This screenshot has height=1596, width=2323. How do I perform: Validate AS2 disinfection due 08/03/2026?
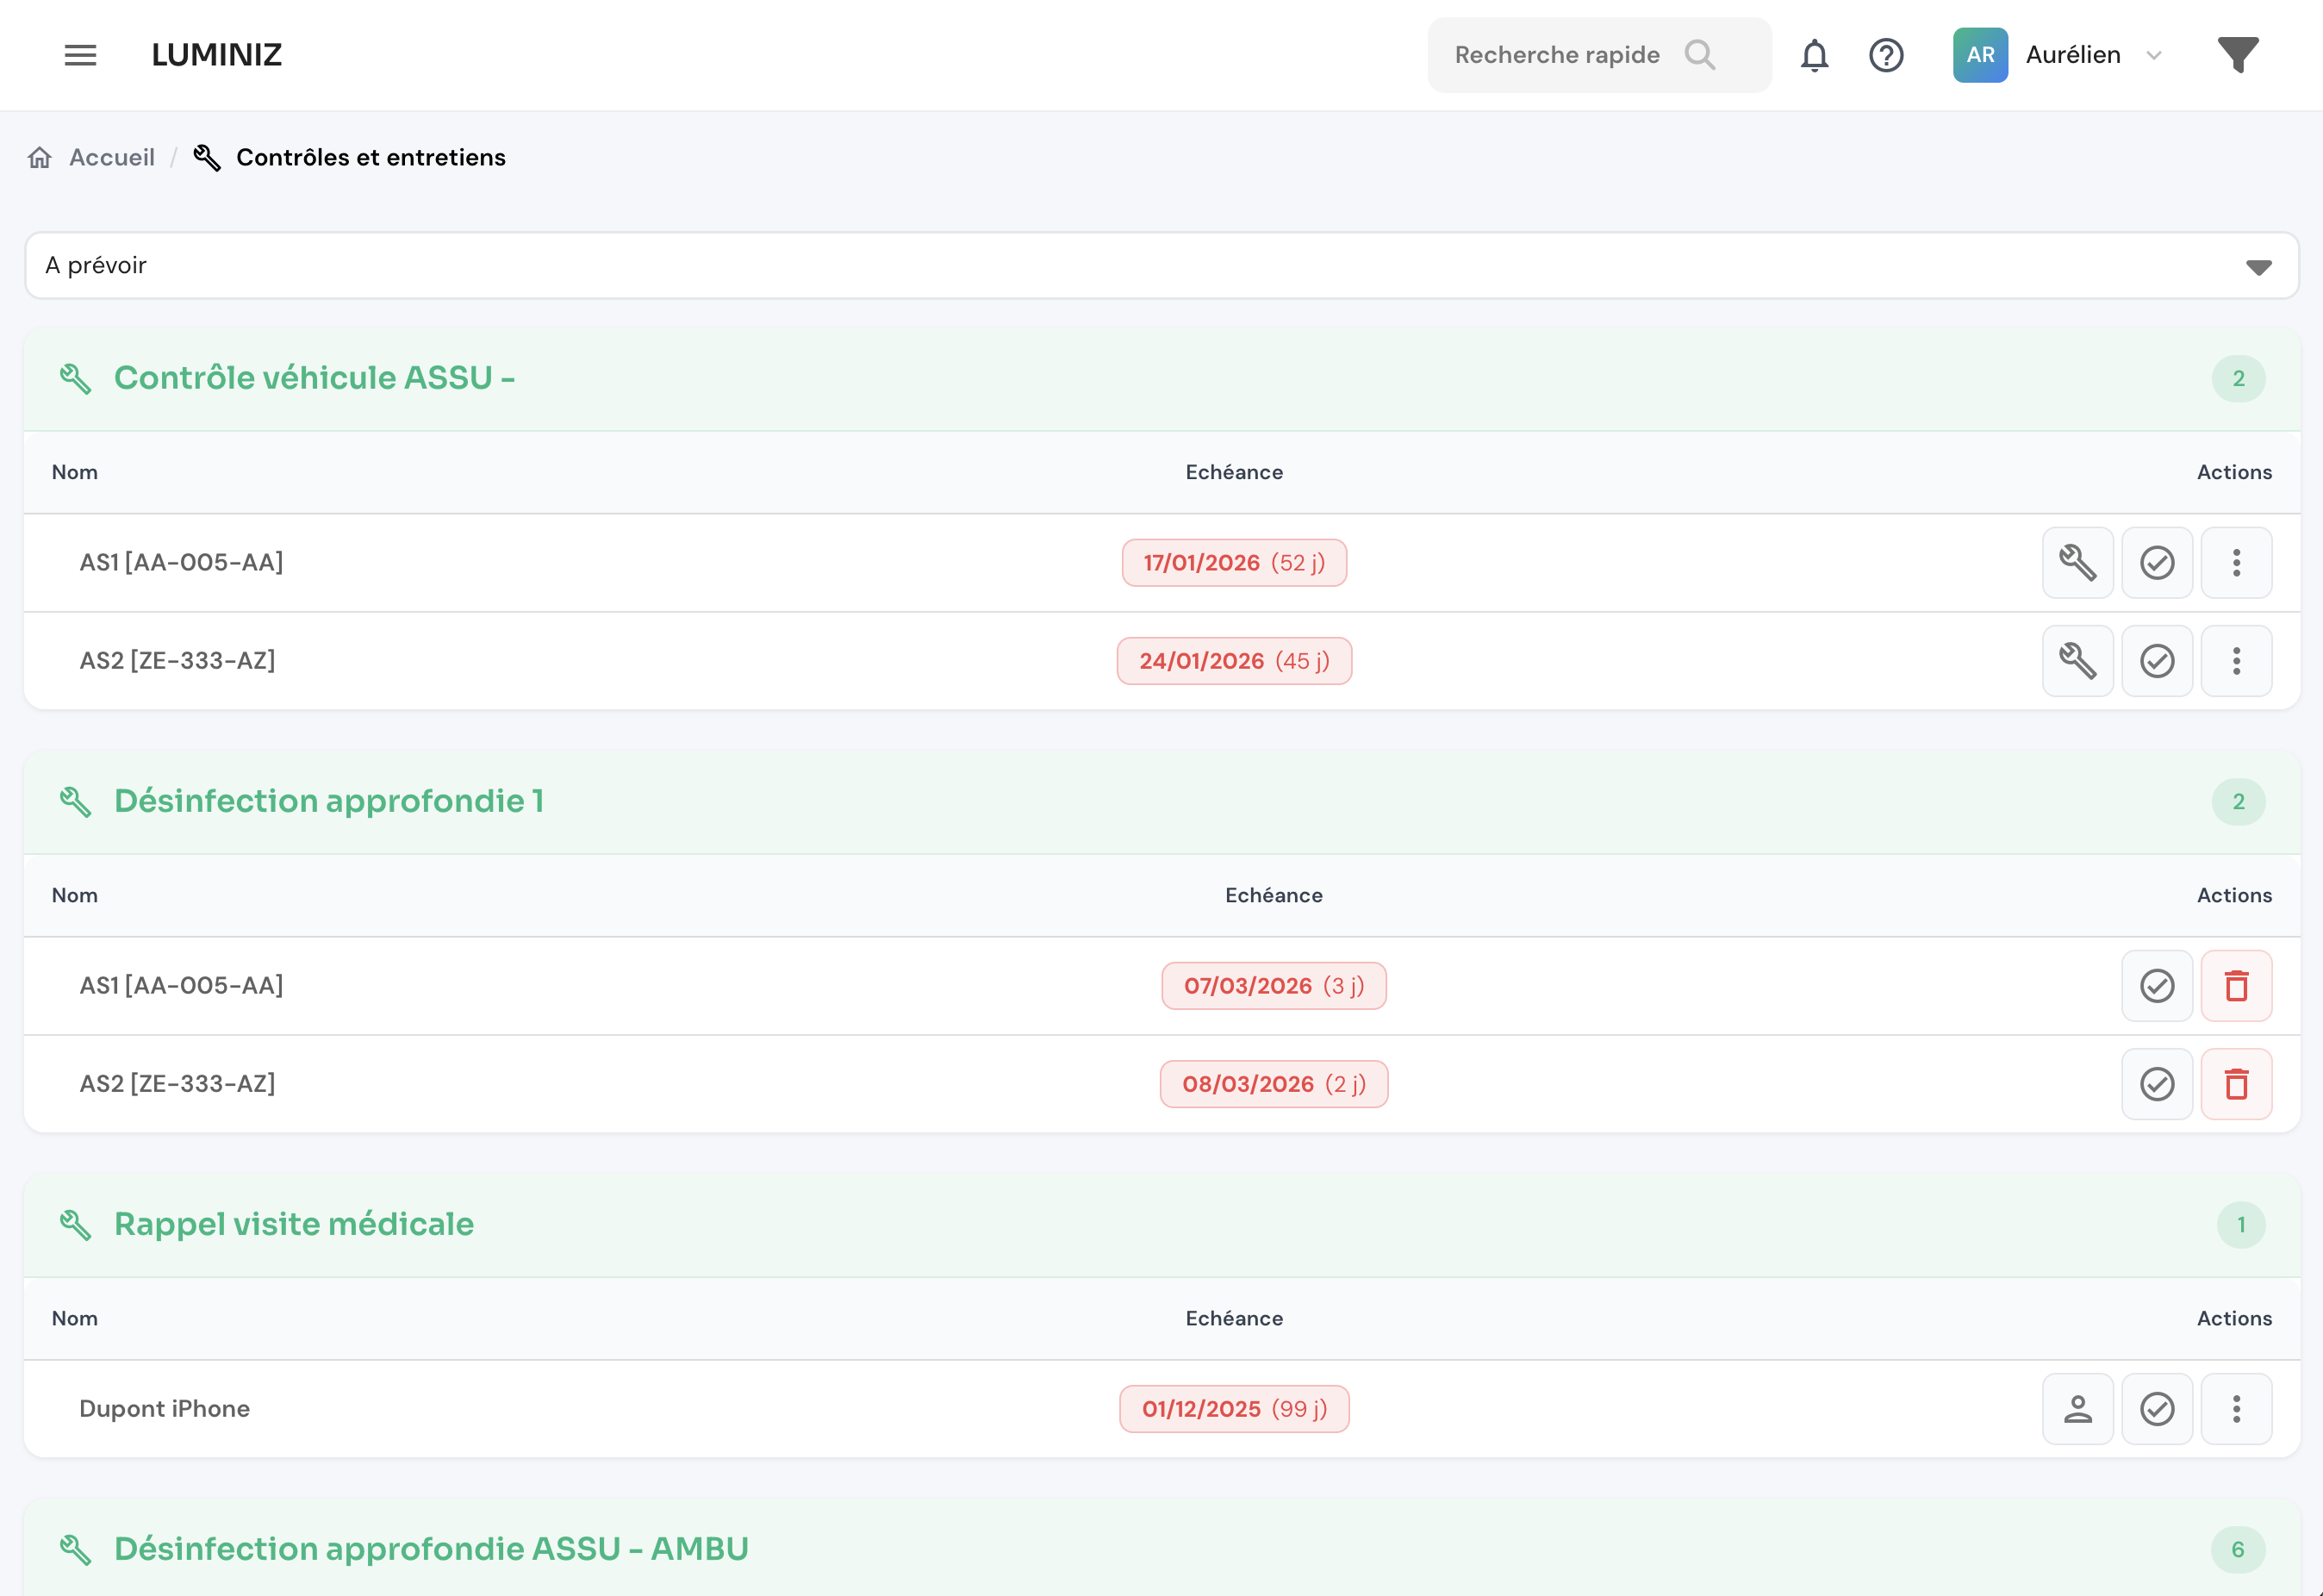(x=2157, y=1084)
